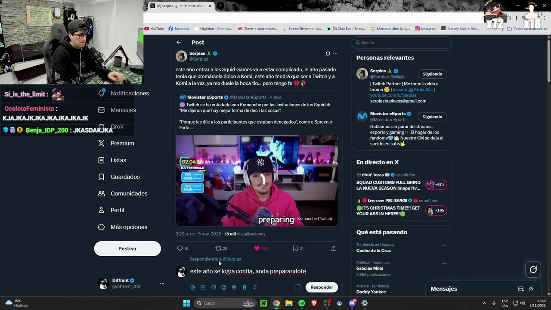The height and width of the screenshot is (310, 551).
Task: Add image icon in reply composer
Action: [x=193, y=287]
